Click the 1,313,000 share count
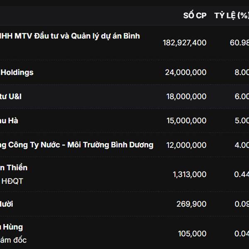This screenshot has width=249, height=249. [189, 174]
